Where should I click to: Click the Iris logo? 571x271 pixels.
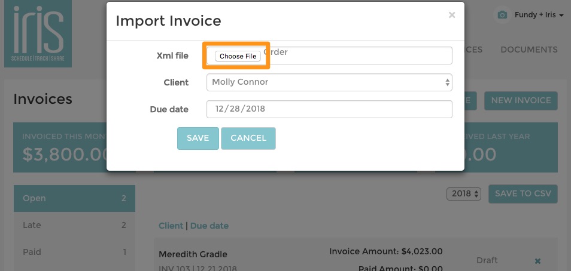38,33
